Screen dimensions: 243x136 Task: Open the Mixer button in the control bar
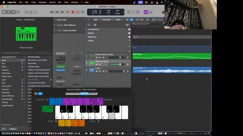pyautogui.click(x=31, y=12)
